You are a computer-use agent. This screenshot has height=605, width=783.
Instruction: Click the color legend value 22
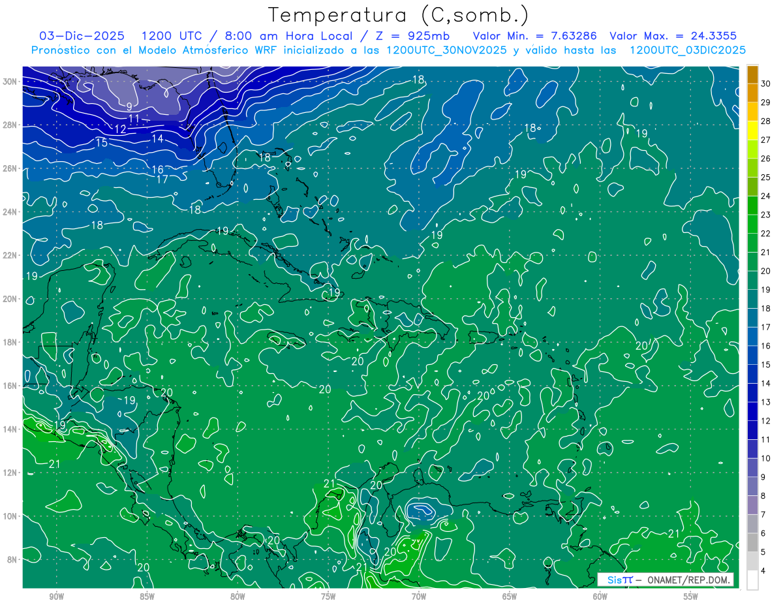point(766,233)
